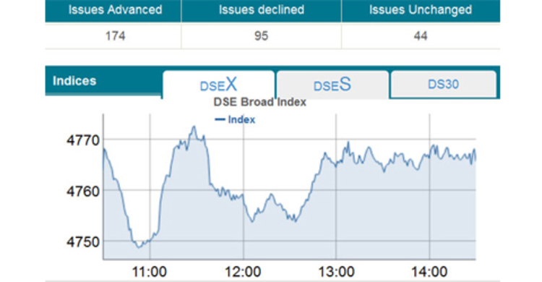This screenshot has width=542, height=282.
Task: Click the 4750 y-axis label
Action: [83, 242]
